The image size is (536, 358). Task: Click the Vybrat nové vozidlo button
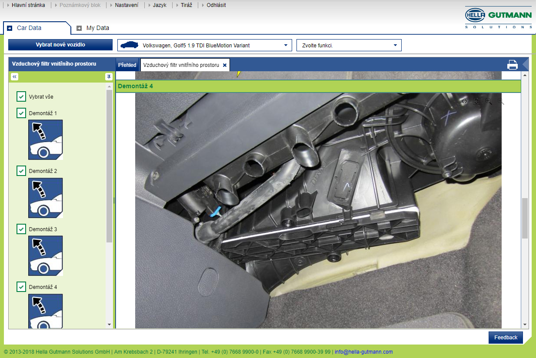(60, 45)
